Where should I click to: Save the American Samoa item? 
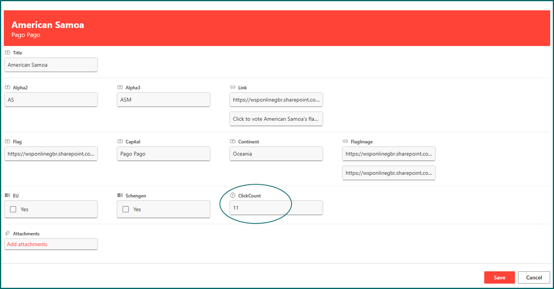click(x=499, y=277)
